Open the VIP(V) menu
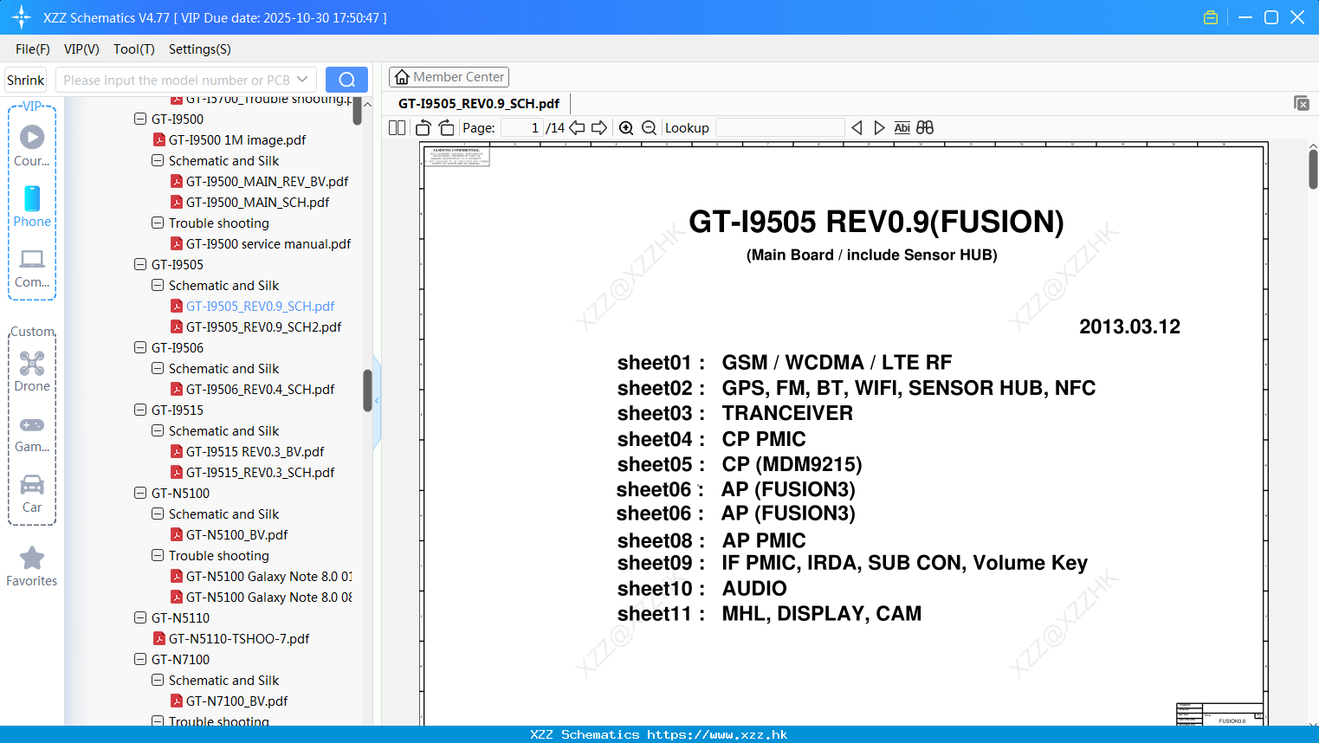 point(81,49)
